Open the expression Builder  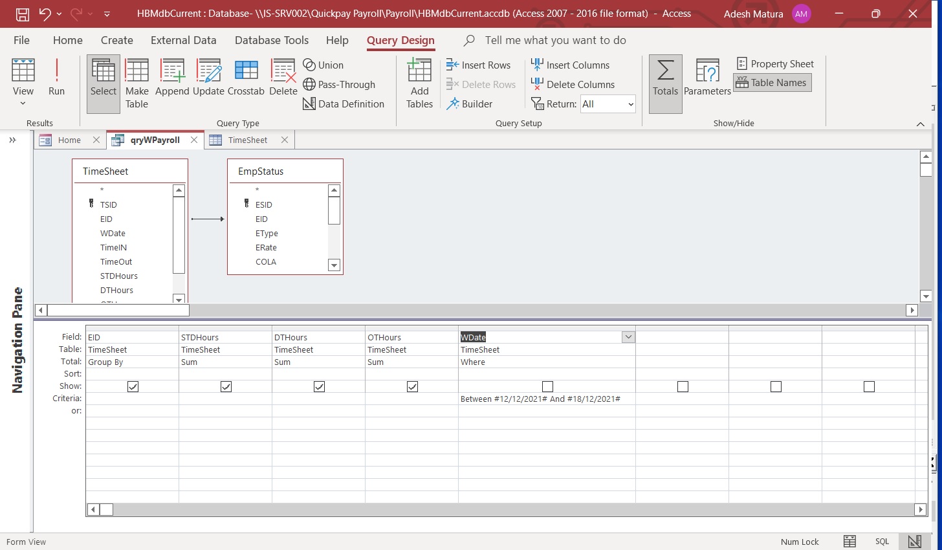[470, 104]
